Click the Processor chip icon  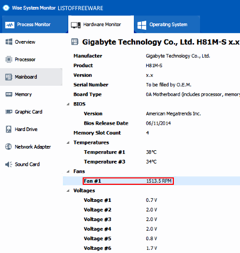coord(9,59)
